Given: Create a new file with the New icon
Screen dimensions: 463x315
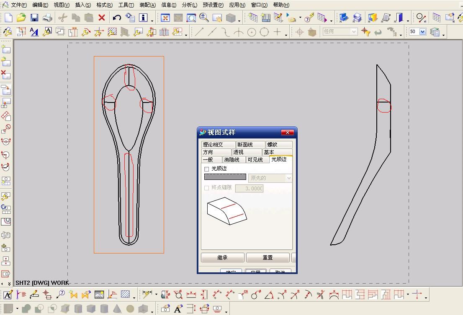Looking at the screenshot, I should pyautogui.click(x=8, y=18).
